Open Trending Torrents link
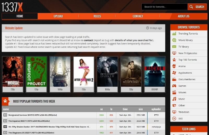This screenshot has width=209, height=135. click(x=188, y=34)
